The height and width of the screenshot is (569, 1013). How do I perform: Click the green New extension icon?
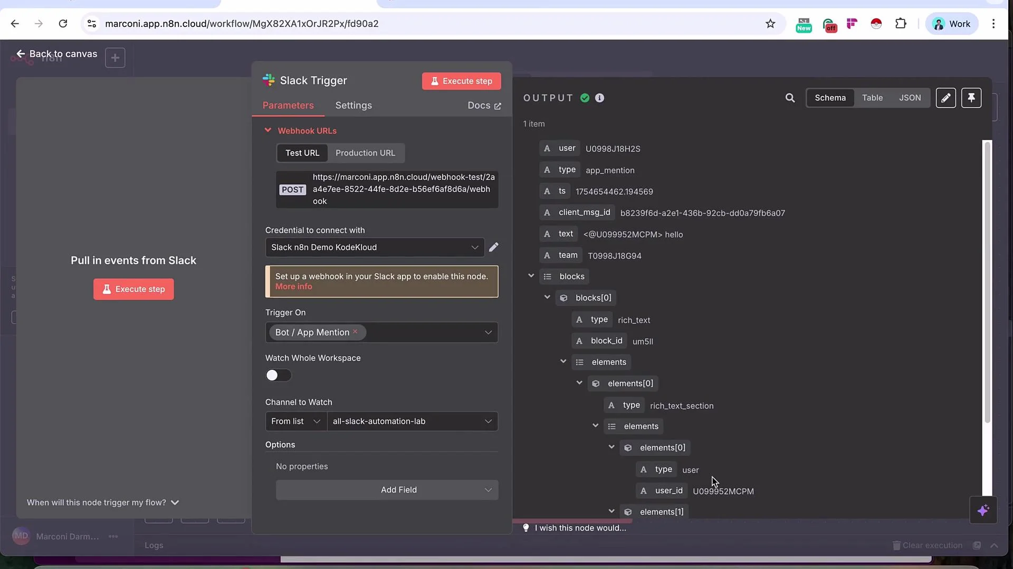[x=804, y=25]
